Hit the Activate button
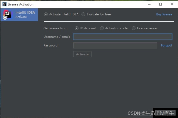Viewport: 178px width, 118px height. click(82, 54)
